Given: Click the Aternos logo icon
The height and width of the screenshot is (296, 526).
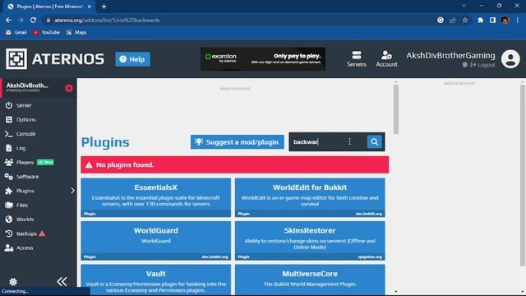Looking at the screenshot, I should (16, 59).
